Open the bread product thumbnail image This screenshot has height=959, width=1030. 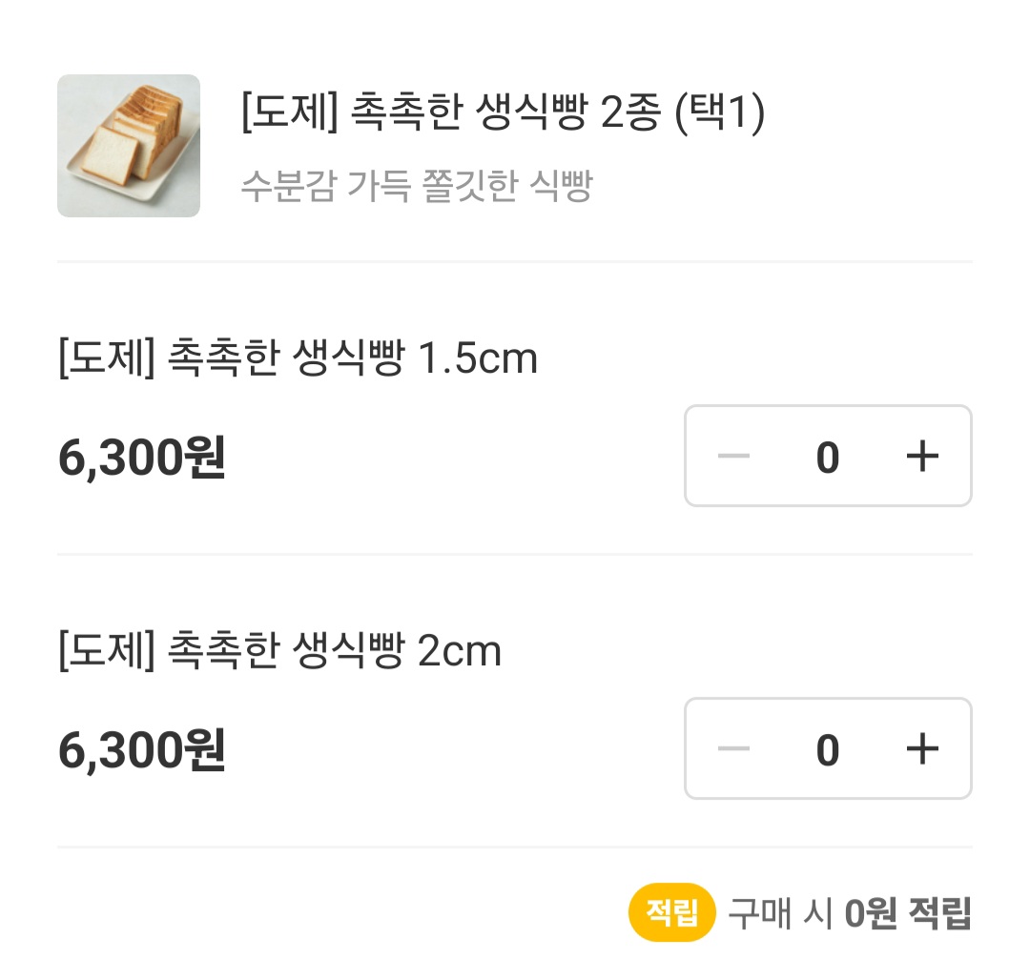tap(129, 146)
